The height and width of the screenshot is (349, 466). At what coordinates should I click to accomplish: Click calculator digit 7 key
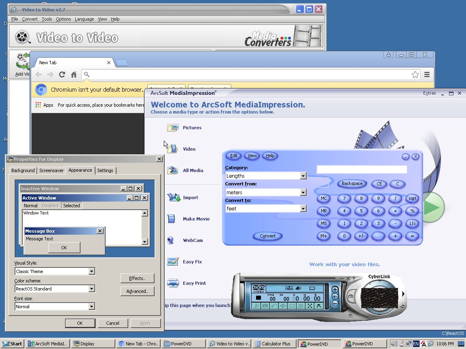[344, 199]
